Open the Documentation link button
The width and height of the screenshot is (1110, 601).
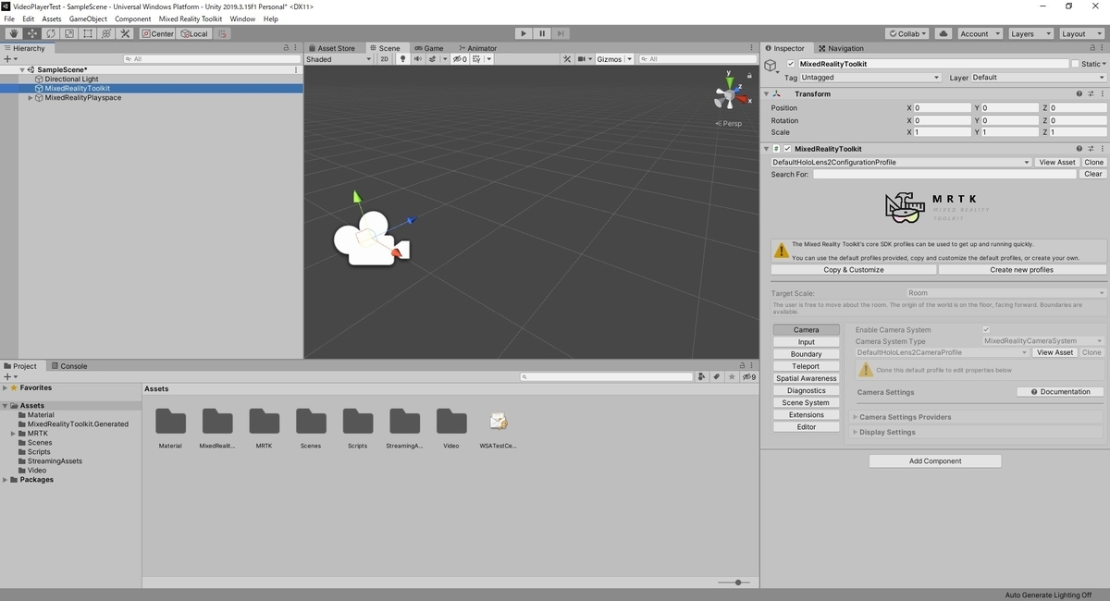1060,392
